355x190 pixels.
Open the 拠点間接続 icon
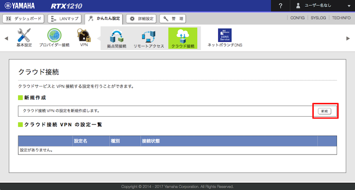click(117, 36)
